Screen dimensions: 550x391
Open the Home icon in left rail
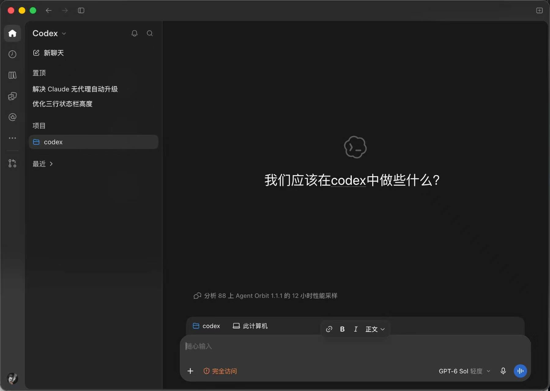(12, 33)
